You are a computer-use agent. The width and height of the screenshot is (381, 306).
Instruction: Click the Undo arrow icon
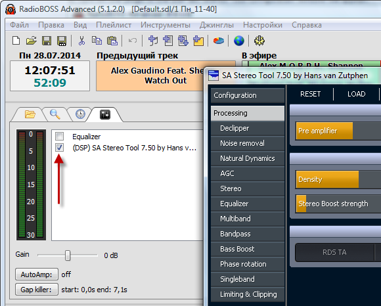point(133,40)
